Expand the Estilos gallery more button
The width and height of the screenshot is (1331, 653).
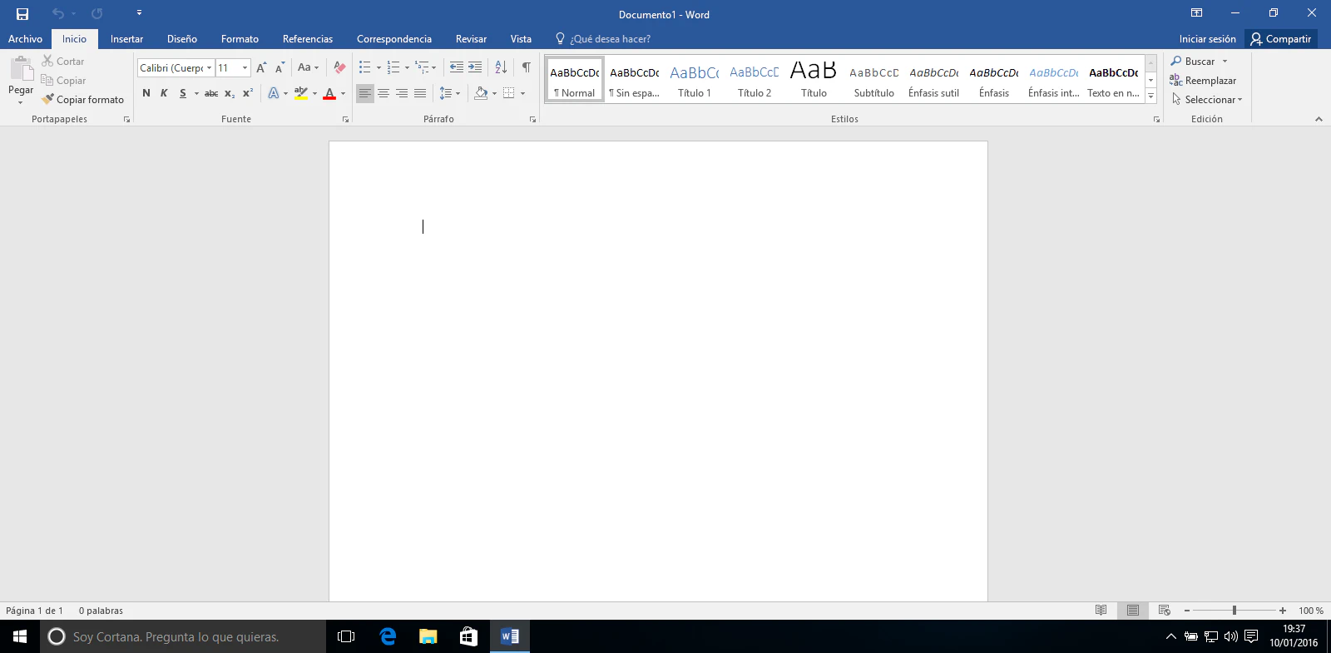pyautogui.click(x=1150, y=96)
